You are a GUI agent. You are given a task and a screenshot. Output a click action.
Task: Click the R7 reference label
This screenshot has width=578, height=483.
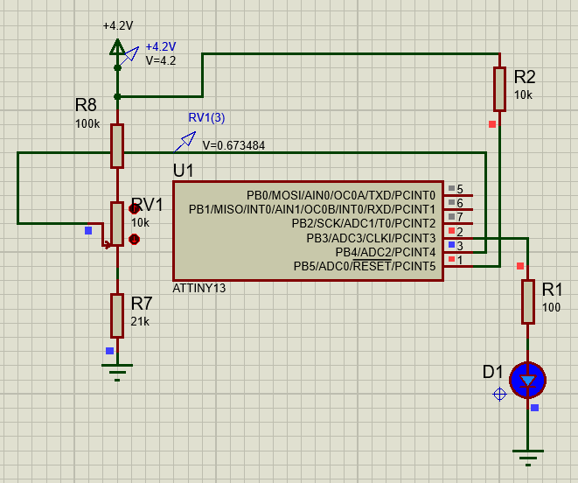pos(142,304)
